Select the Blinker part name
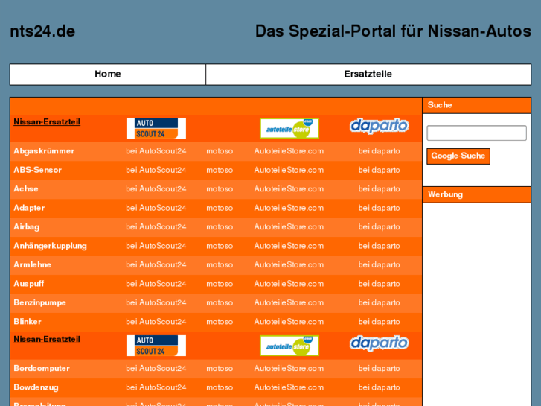This screenshot has height=406, width=541. [28, 322]
